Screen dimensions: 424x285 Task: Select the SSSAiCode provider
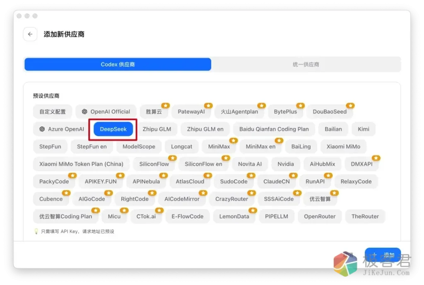pos(279,199)
